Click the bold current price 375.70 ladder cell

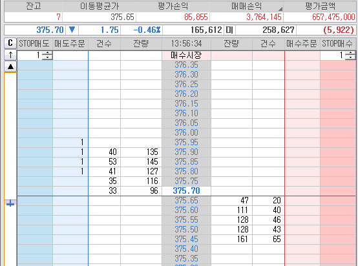(186, 191)
